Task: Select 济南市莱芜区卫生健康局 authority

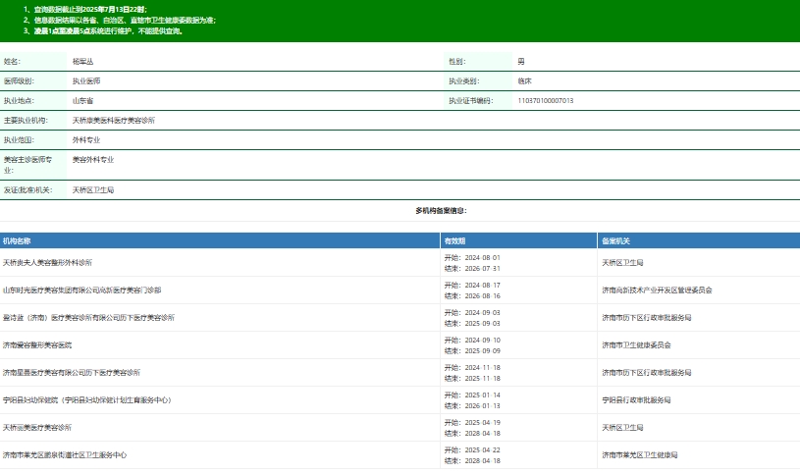Action: [639, 455]
